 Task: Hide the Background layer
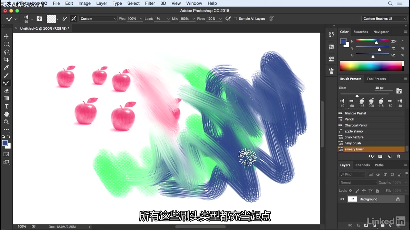click(342, 199)
